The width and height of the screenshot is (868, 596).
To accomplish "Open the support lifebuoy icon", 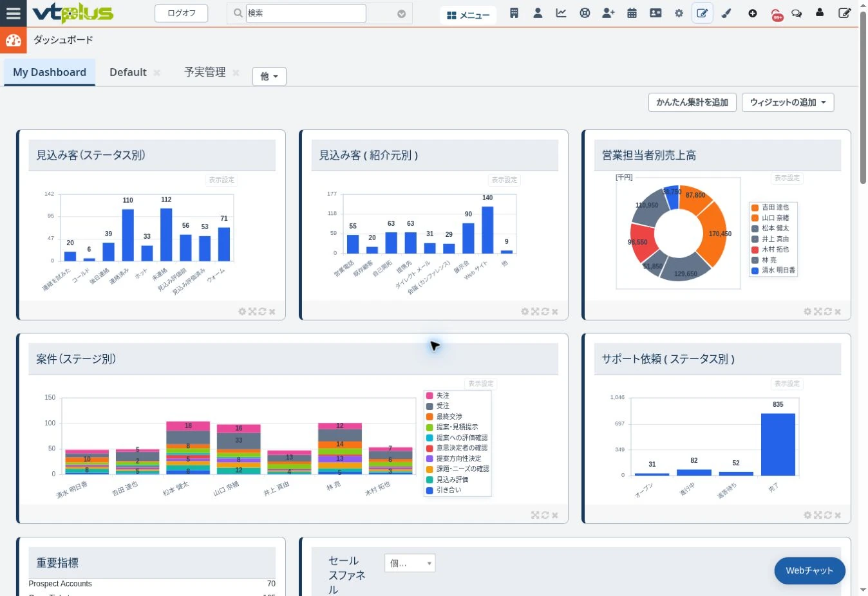I will 585,14.
